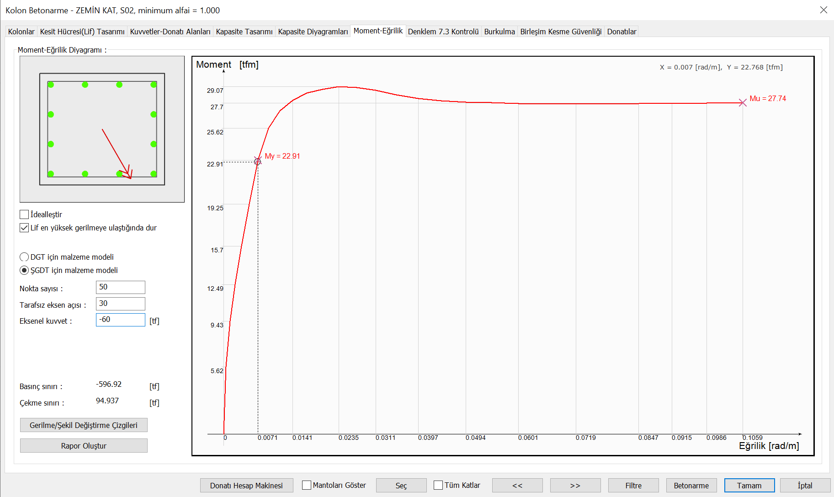834x497 pixels.
Task: Go to next column with >> button
Action: coord(575,486)
